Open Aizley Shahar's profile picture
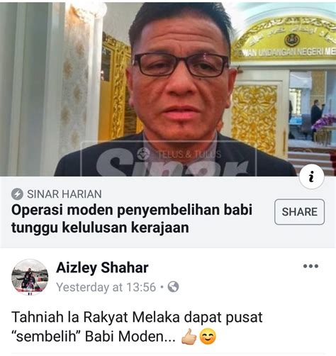The width and height of the screenshot is (336, 356). click(30, 277)
